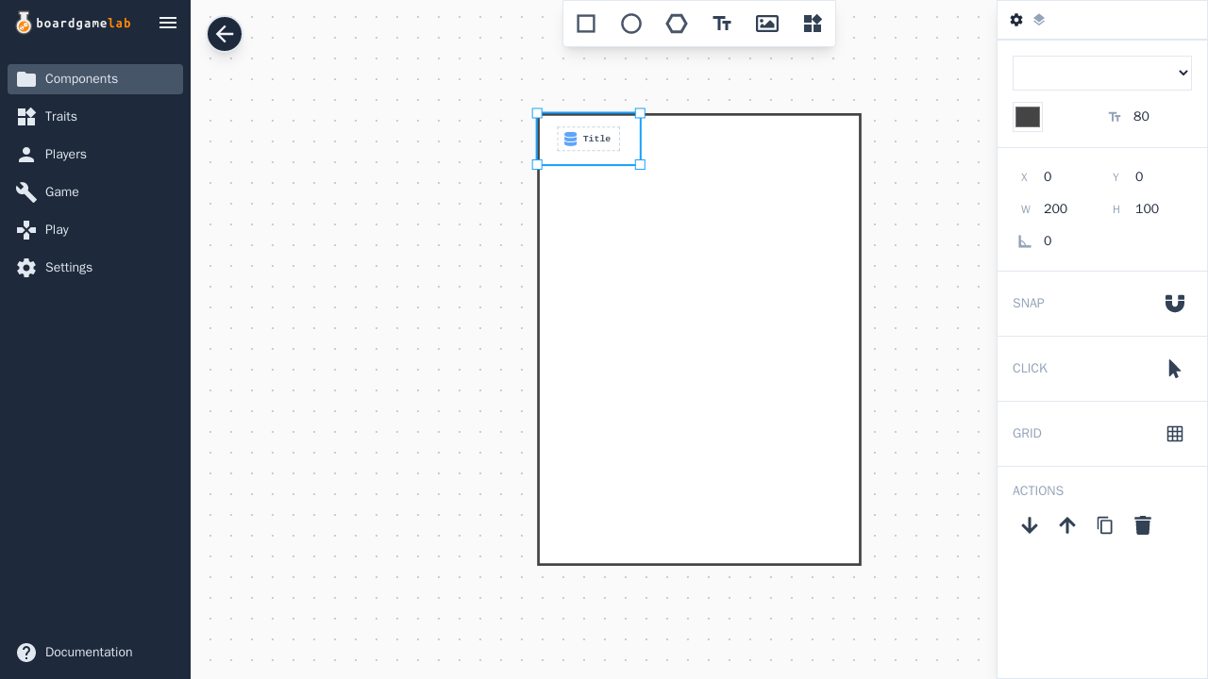This screenshot has height=679, width=1208.
Task: Duplicate the selected element
Action: [1105, 525]
